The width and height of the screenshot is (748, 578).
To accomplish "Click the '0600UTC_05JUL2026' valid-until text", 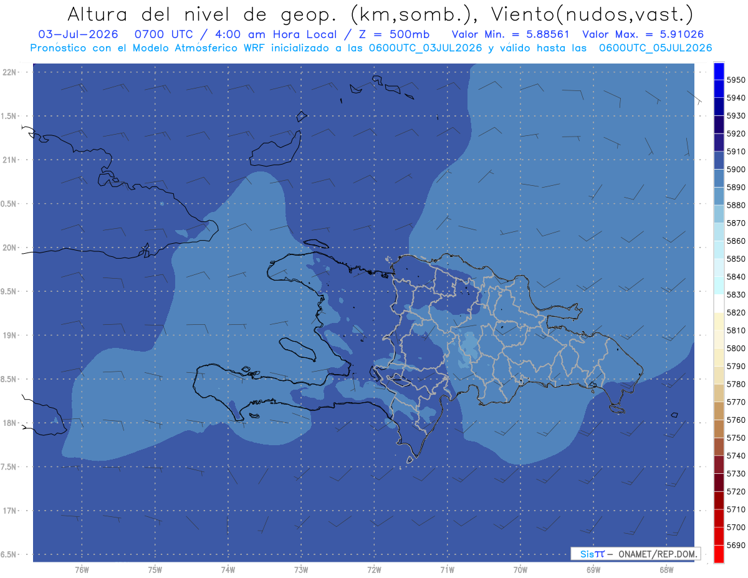I will pos(655,47).
